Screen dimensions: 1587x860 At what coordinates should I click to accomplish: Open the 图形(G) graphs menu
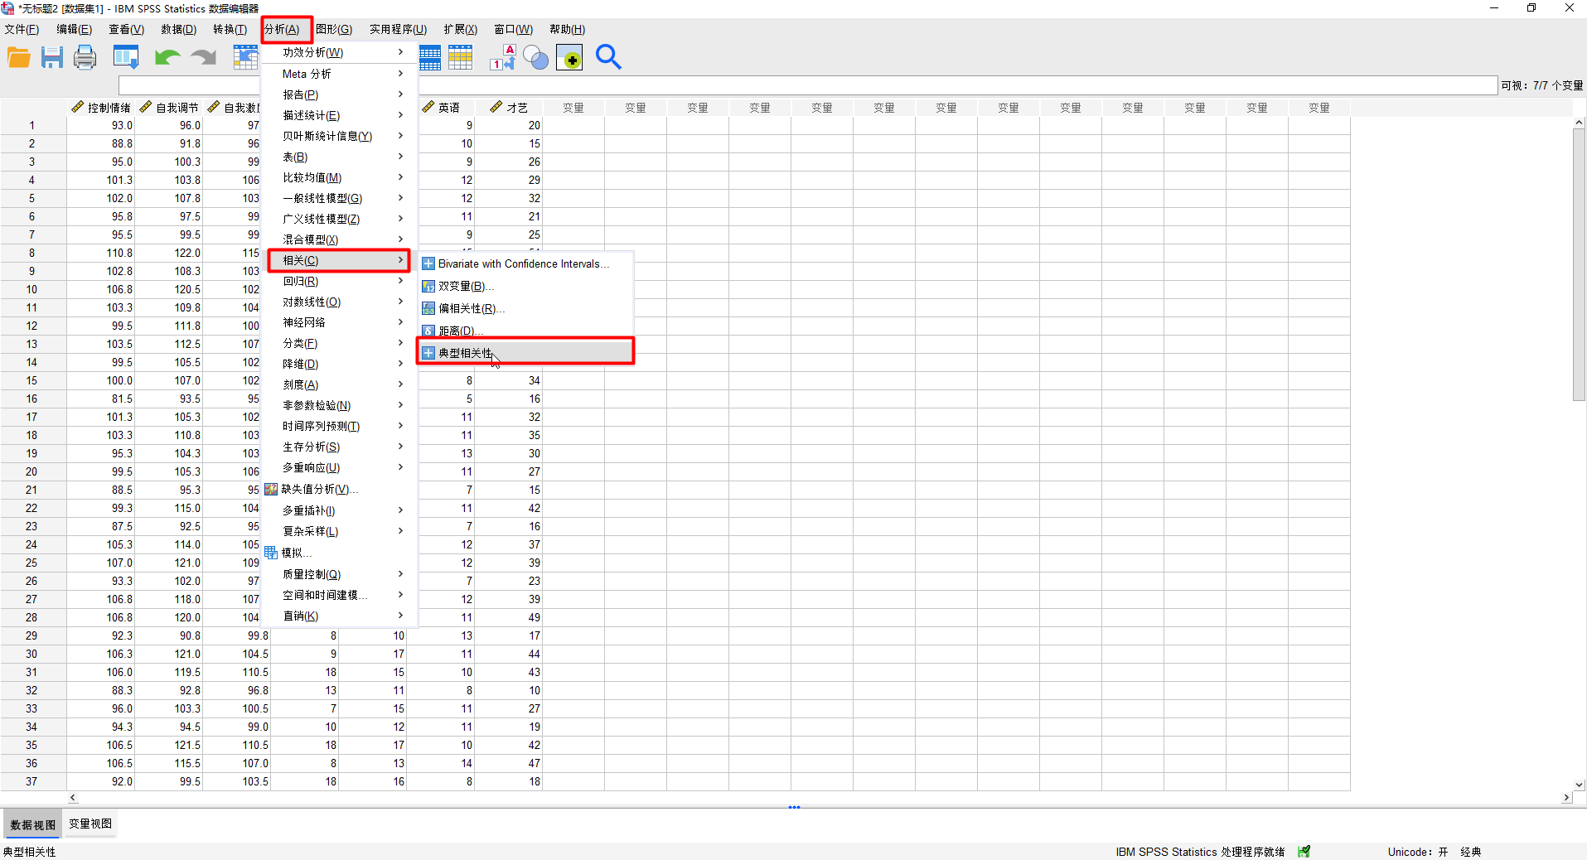tap(334, 29)
